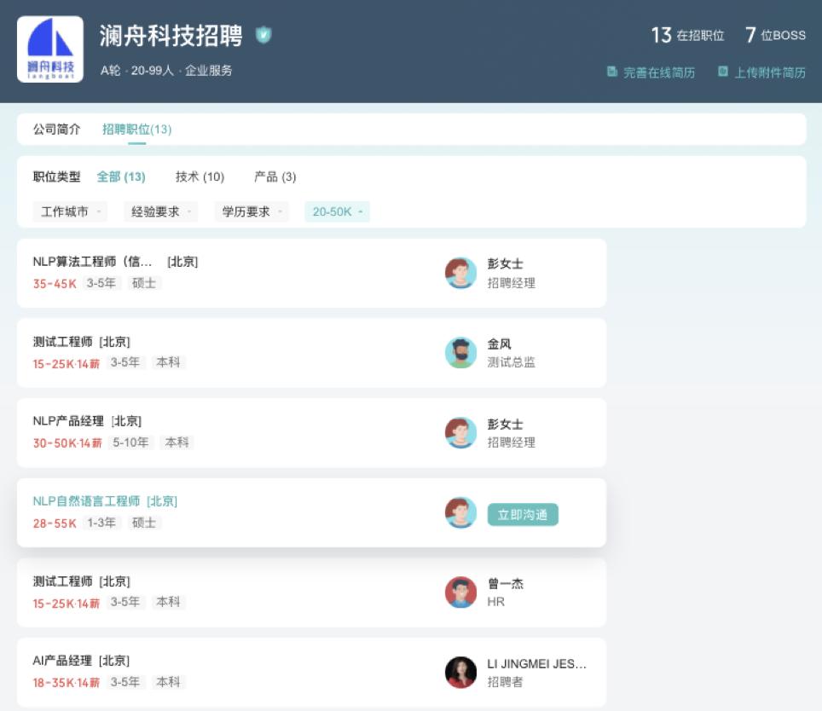Open 测试工程师 listing by 曾一杰
Screen dimensions: 822x711
(x=311, y=592)
